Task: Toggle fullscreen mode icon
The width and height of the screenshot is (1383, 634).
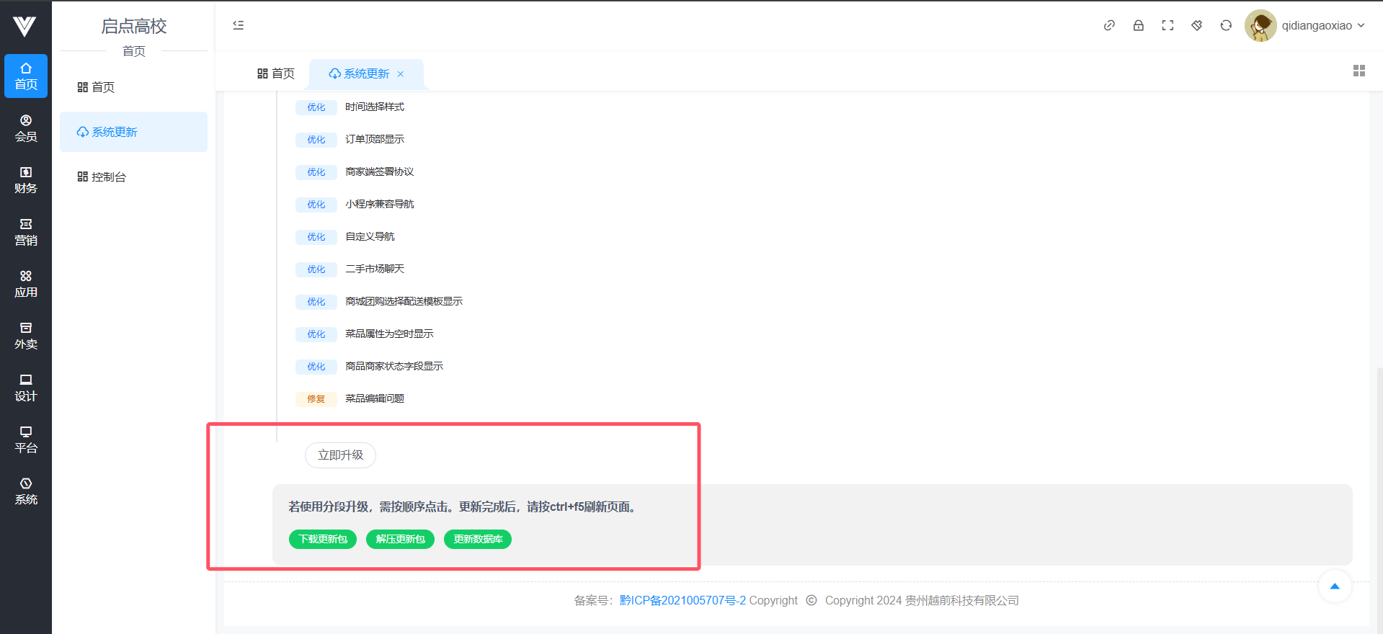Action: (x=1168, y=25)
